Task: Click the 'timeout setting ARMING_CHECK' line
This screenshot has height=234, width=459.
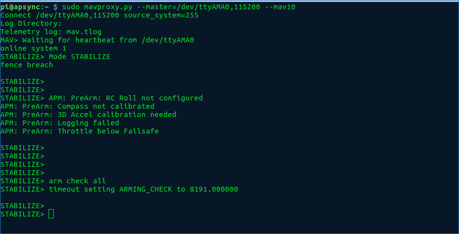Action: click(143, 189)
